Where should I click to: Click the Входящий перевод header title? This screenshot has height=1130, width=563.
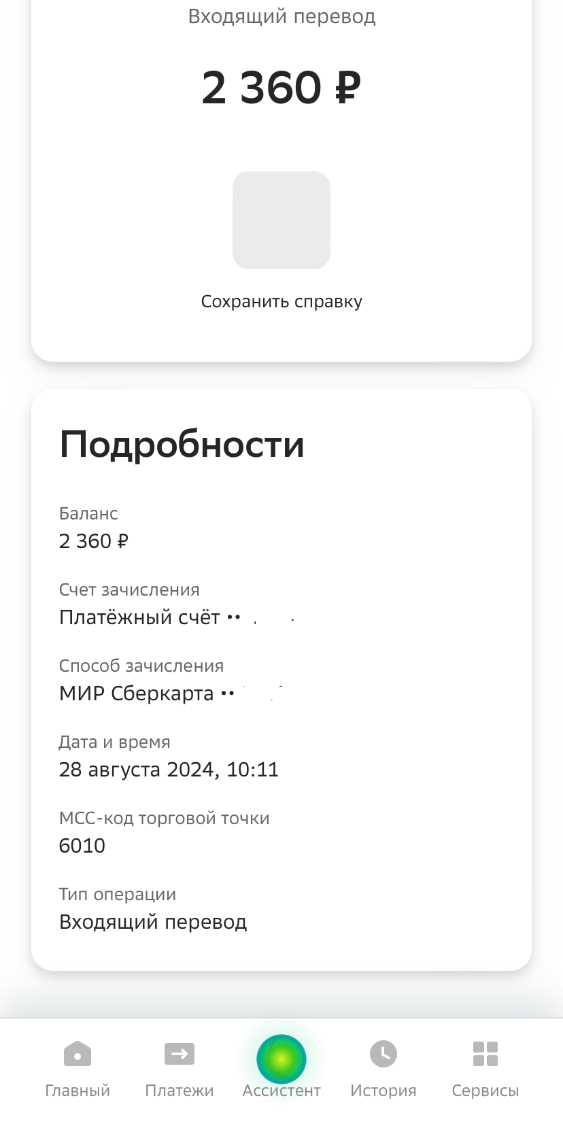pyautogui.click(x=281, y=16)
